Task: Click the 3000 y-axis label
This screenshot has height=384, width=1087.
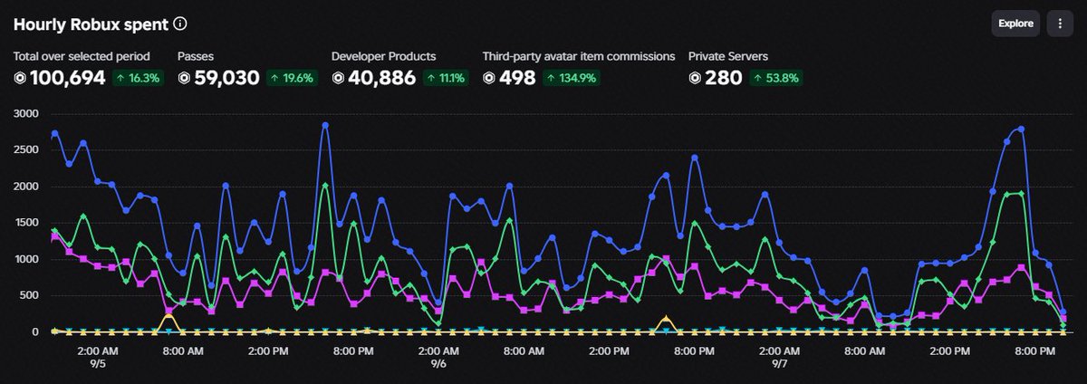Action: tap(25, 113)
